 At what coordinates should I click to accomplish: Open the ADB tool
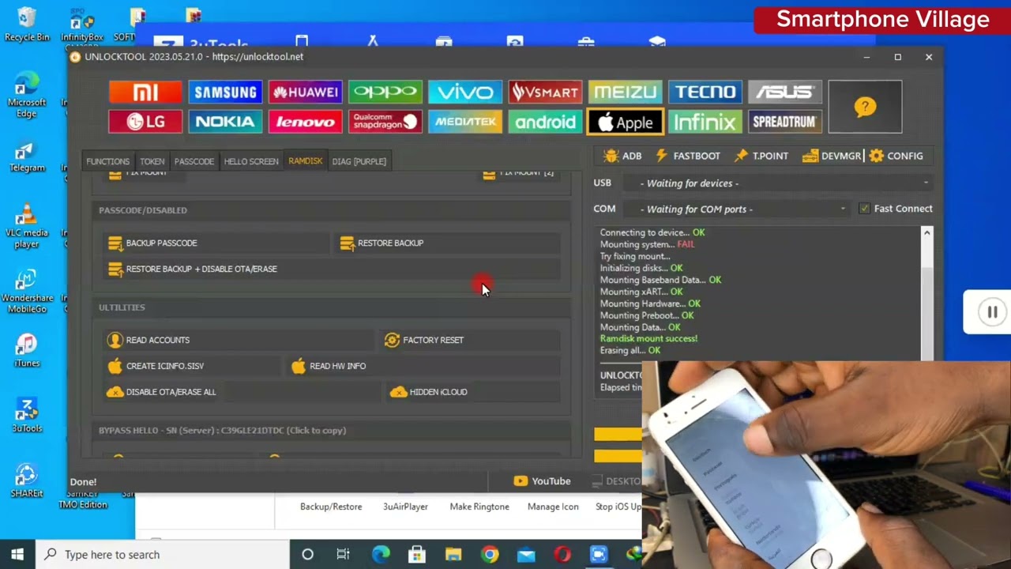point(622,156)
